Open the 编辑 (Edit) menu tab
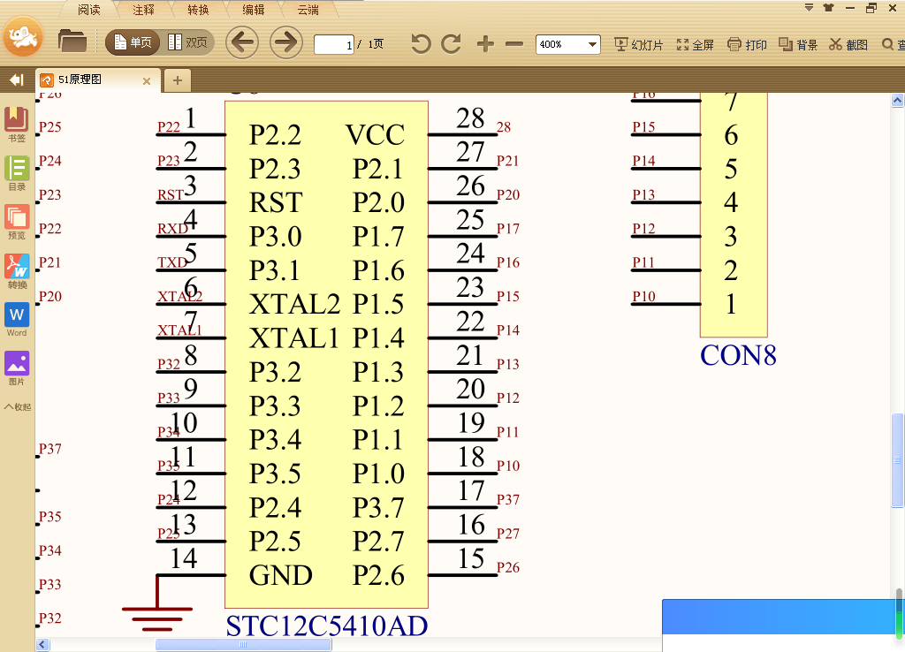Screen dimensions: 905x652 [x=253, y=10]
